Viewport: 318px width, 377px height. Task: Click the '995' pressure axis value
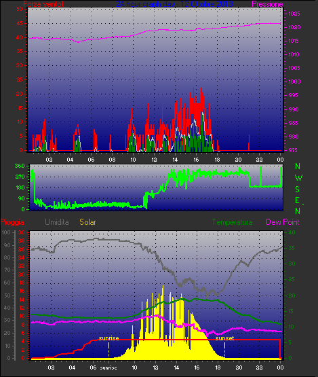click(293, 95)
